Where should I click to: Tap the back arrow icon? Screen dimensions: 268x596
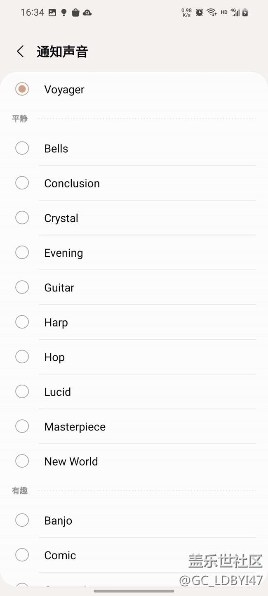point(20,52)
